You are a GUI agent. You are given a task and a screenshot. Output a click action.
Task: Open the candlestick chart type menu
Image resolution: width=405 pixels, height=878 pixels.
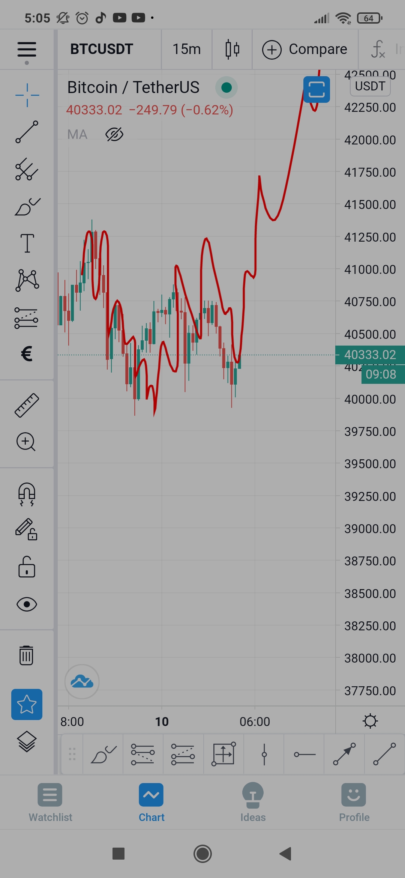pyautogui.click(x=232, y=49)
